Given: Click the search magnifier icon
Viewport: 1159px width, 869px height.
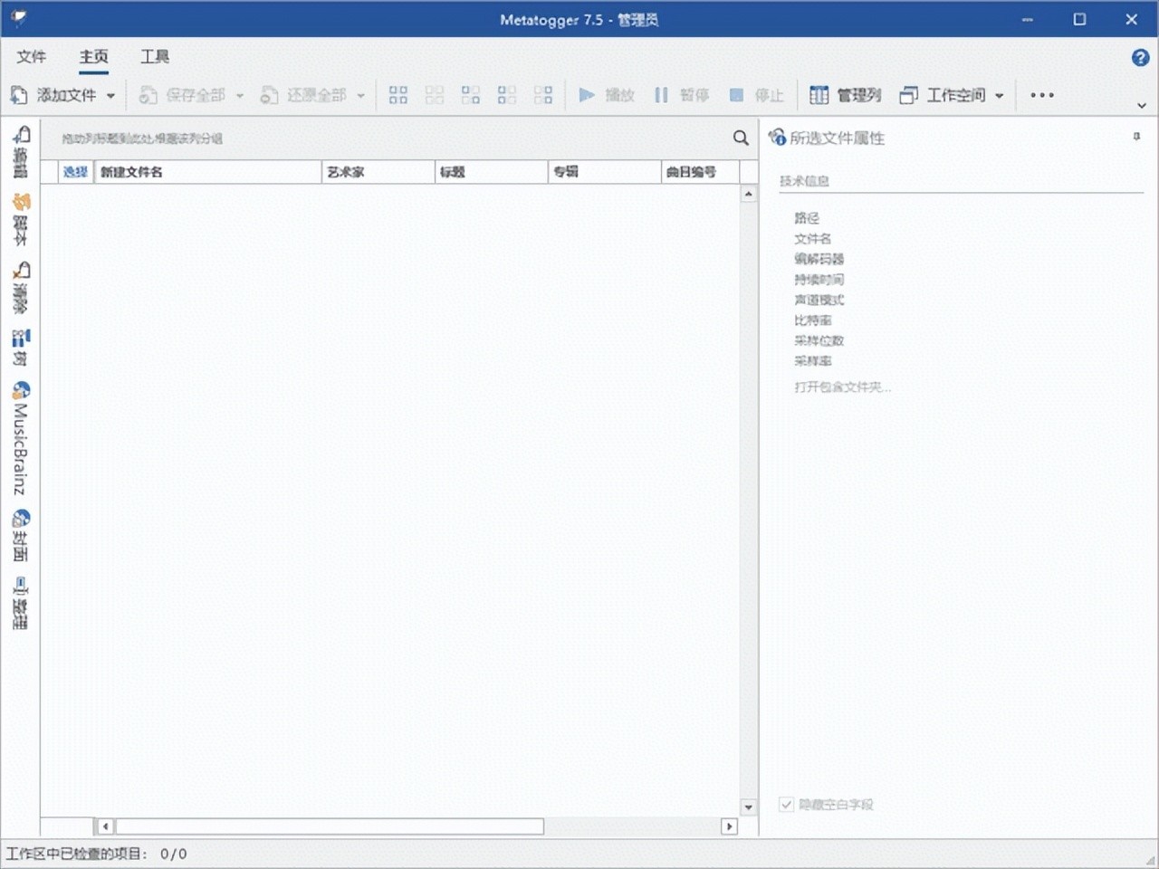Looking at the screenshot, I should tap(741, 138).
